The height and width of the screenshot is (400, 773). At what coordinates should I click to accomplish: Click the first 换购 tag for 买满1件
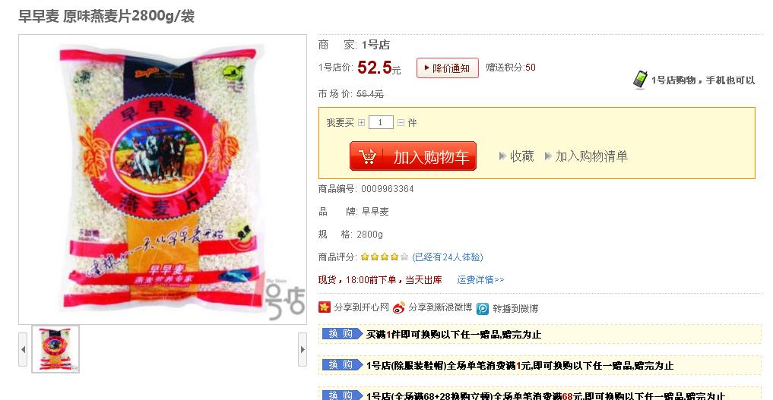[341, 333]
